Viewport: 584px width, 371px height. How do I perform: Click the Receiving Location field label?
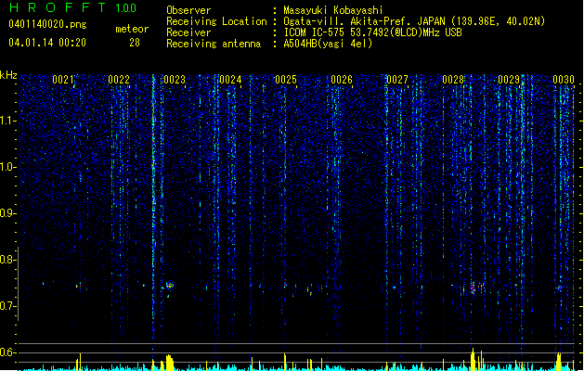pyautogui.click(x=216, y=21)
